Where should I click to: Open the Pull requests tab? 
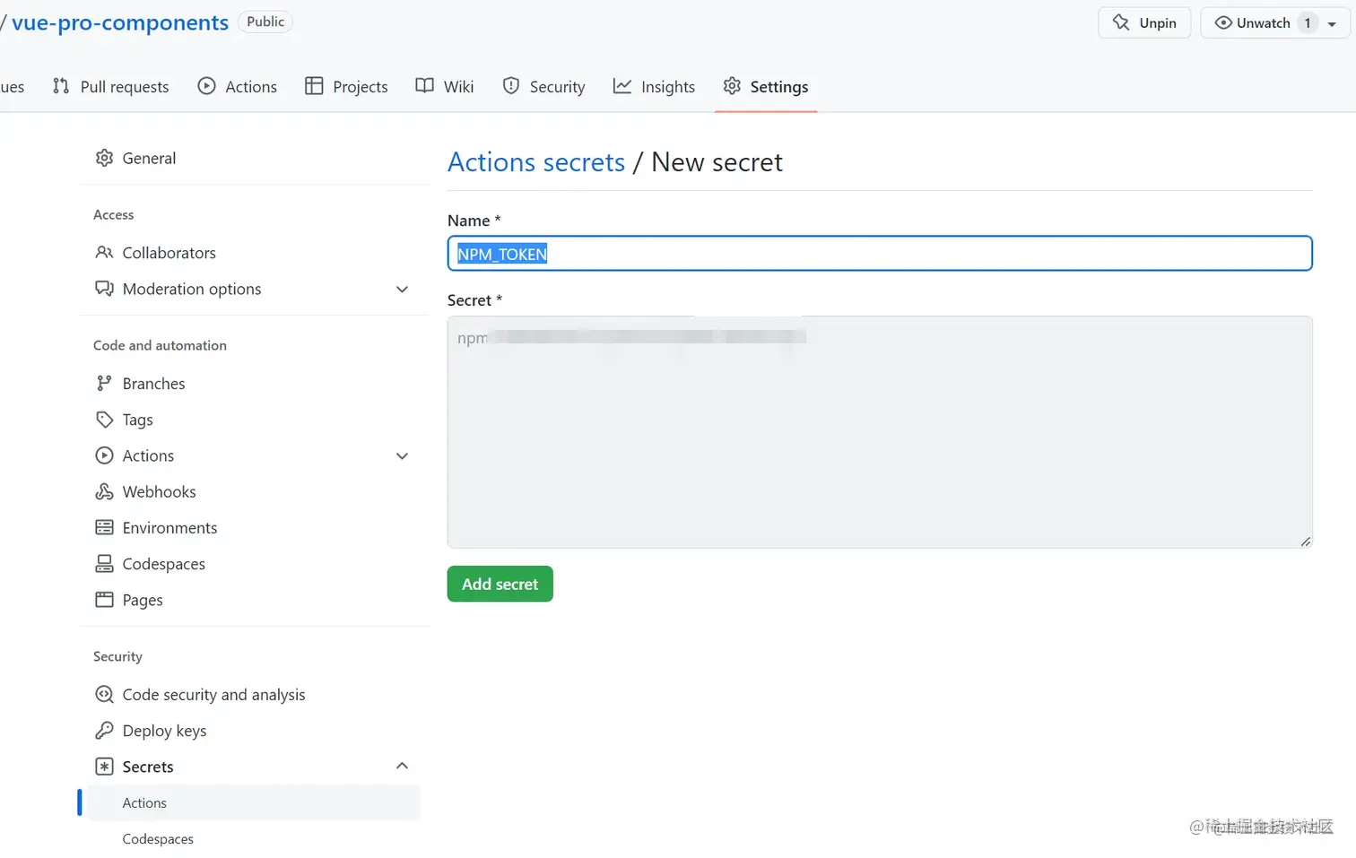click(110, 86)
